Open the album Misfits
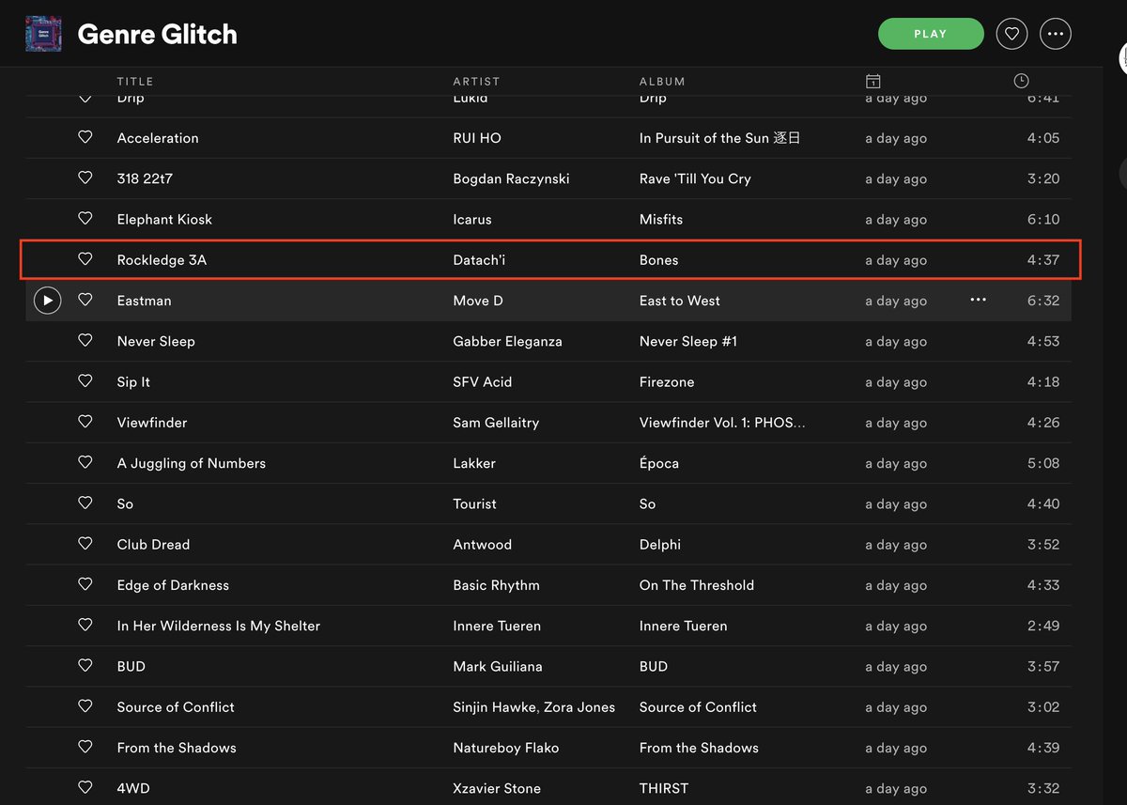The image size is (1127, 805). coord(661,219)
